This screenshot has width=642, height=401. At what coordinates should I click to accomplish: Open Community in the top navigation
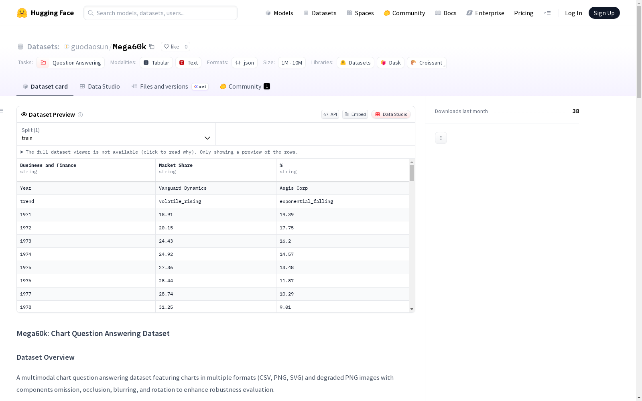coord(404,13)
